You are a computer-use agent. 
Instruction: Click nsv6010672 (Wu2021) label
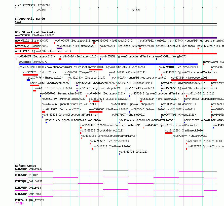(181, 109)
